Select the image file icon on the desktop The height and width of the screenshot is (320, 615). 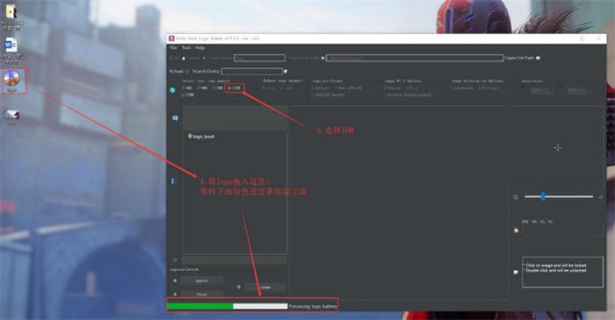point(11,115)
